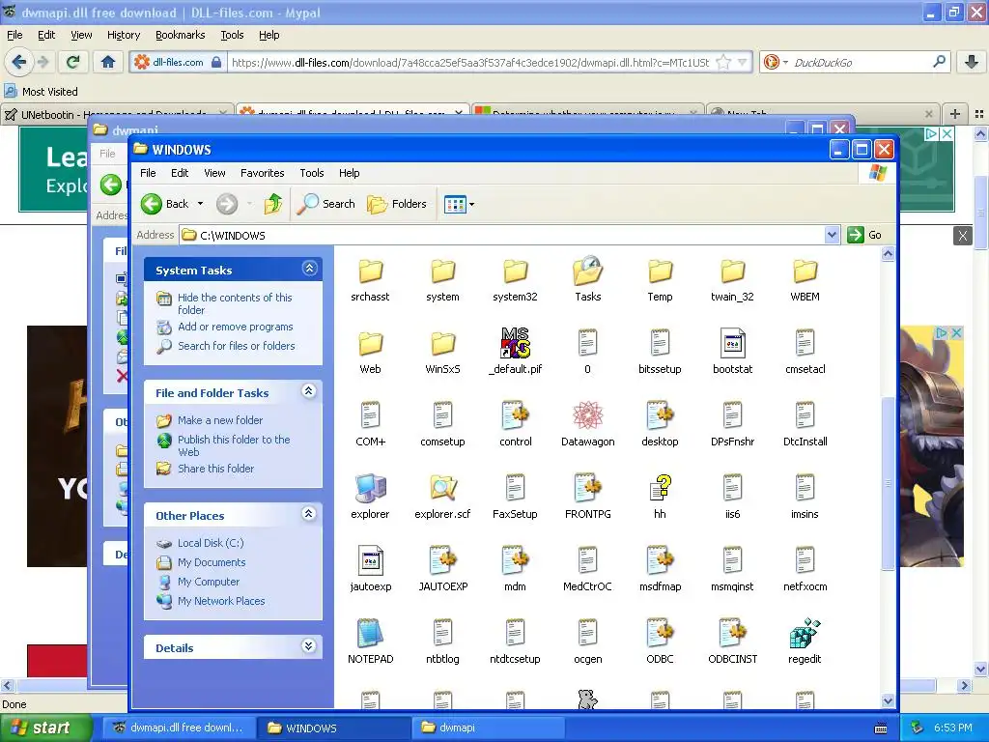Click the browser back arrow
The height and width of the screenshot is (742, 989).
19,62
